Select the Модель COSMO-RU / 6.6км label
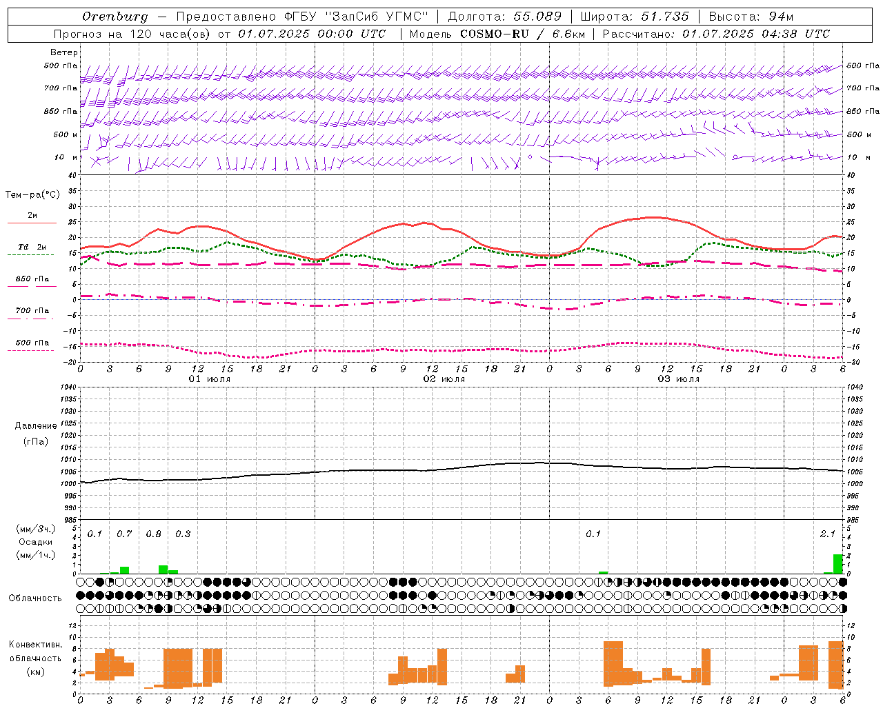 click(x=497, y=34)
